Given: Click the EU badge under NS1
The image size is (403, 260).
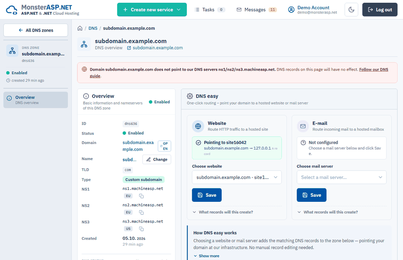Looking at the screenshot, I should coord(128,196).
